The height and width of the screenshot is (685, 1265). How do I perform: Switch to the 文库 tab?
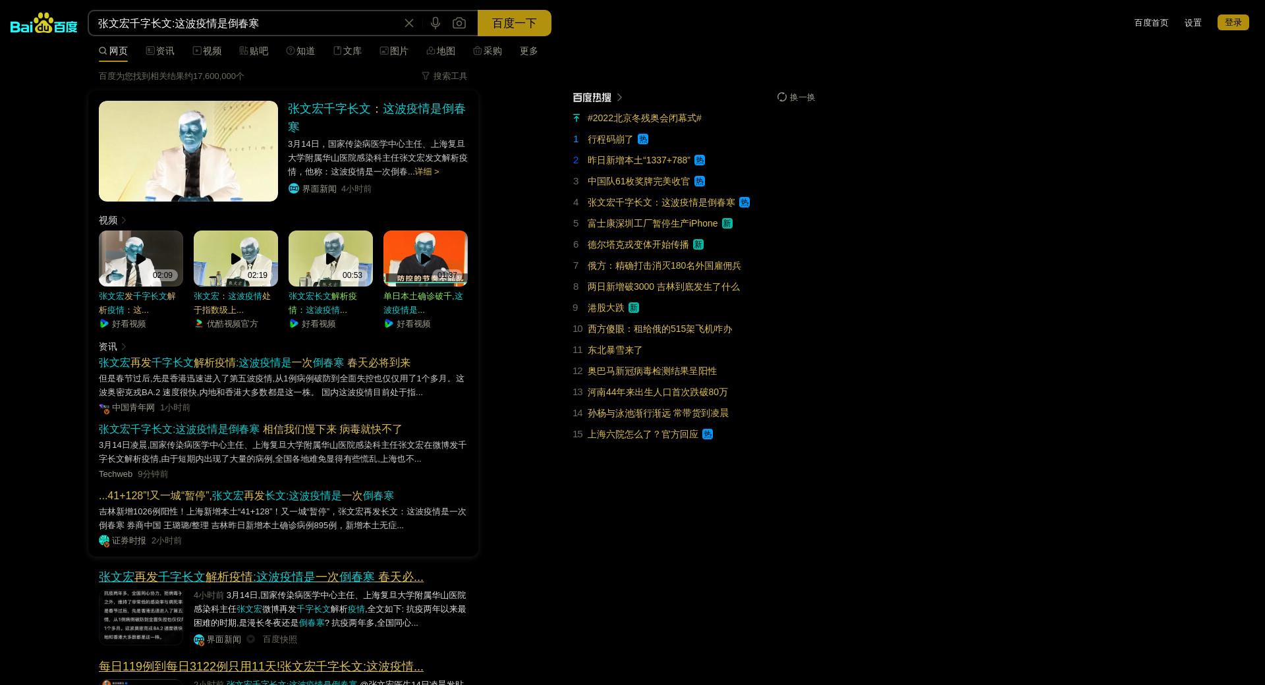point(347,51)
